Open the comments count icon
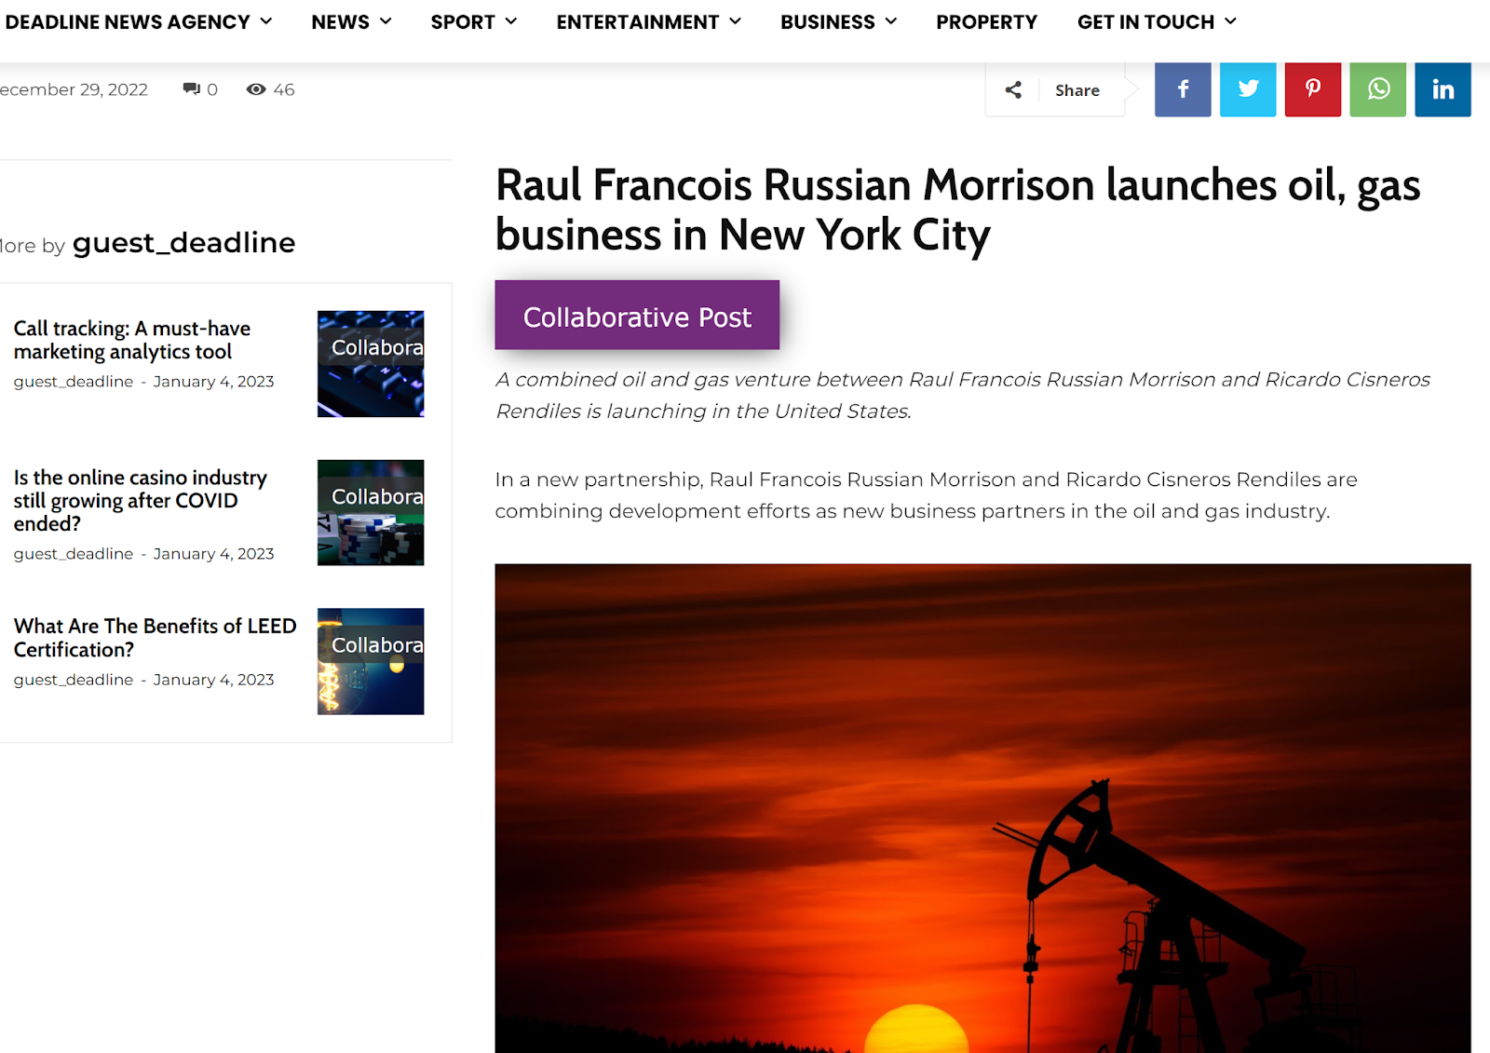The width and height of the screenshot is (1490, 1053). tap(192, 89)
